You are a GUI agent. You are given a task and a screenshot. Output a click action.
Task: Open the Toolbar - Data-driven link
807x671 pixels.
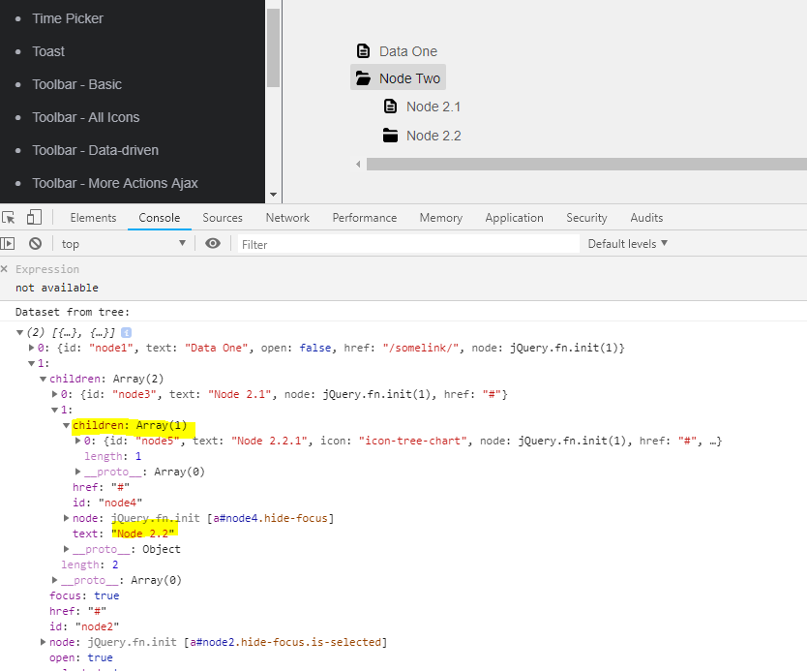pyautogui.click(x=95, y=150)
